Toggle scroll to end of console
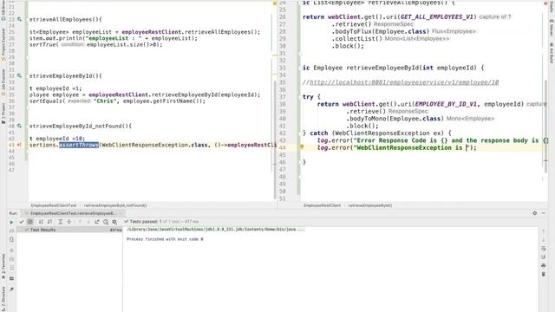This screenshot has width=555, height=312. [544, 257]
